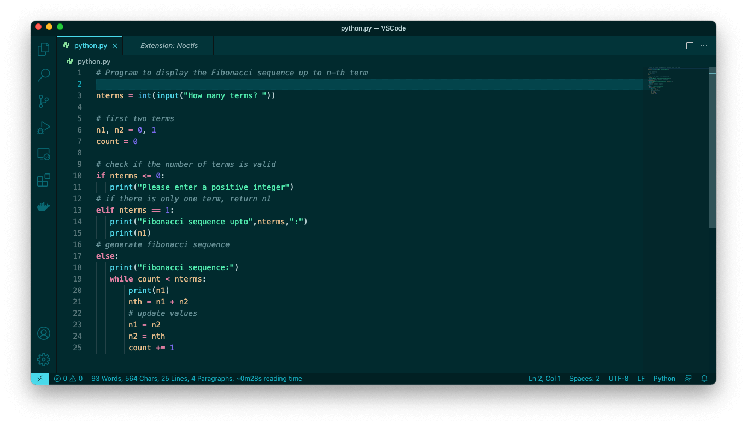Open the Source Control view
Image resolution: width=747 pixels, height=425 pixels.
pos(44,101)
